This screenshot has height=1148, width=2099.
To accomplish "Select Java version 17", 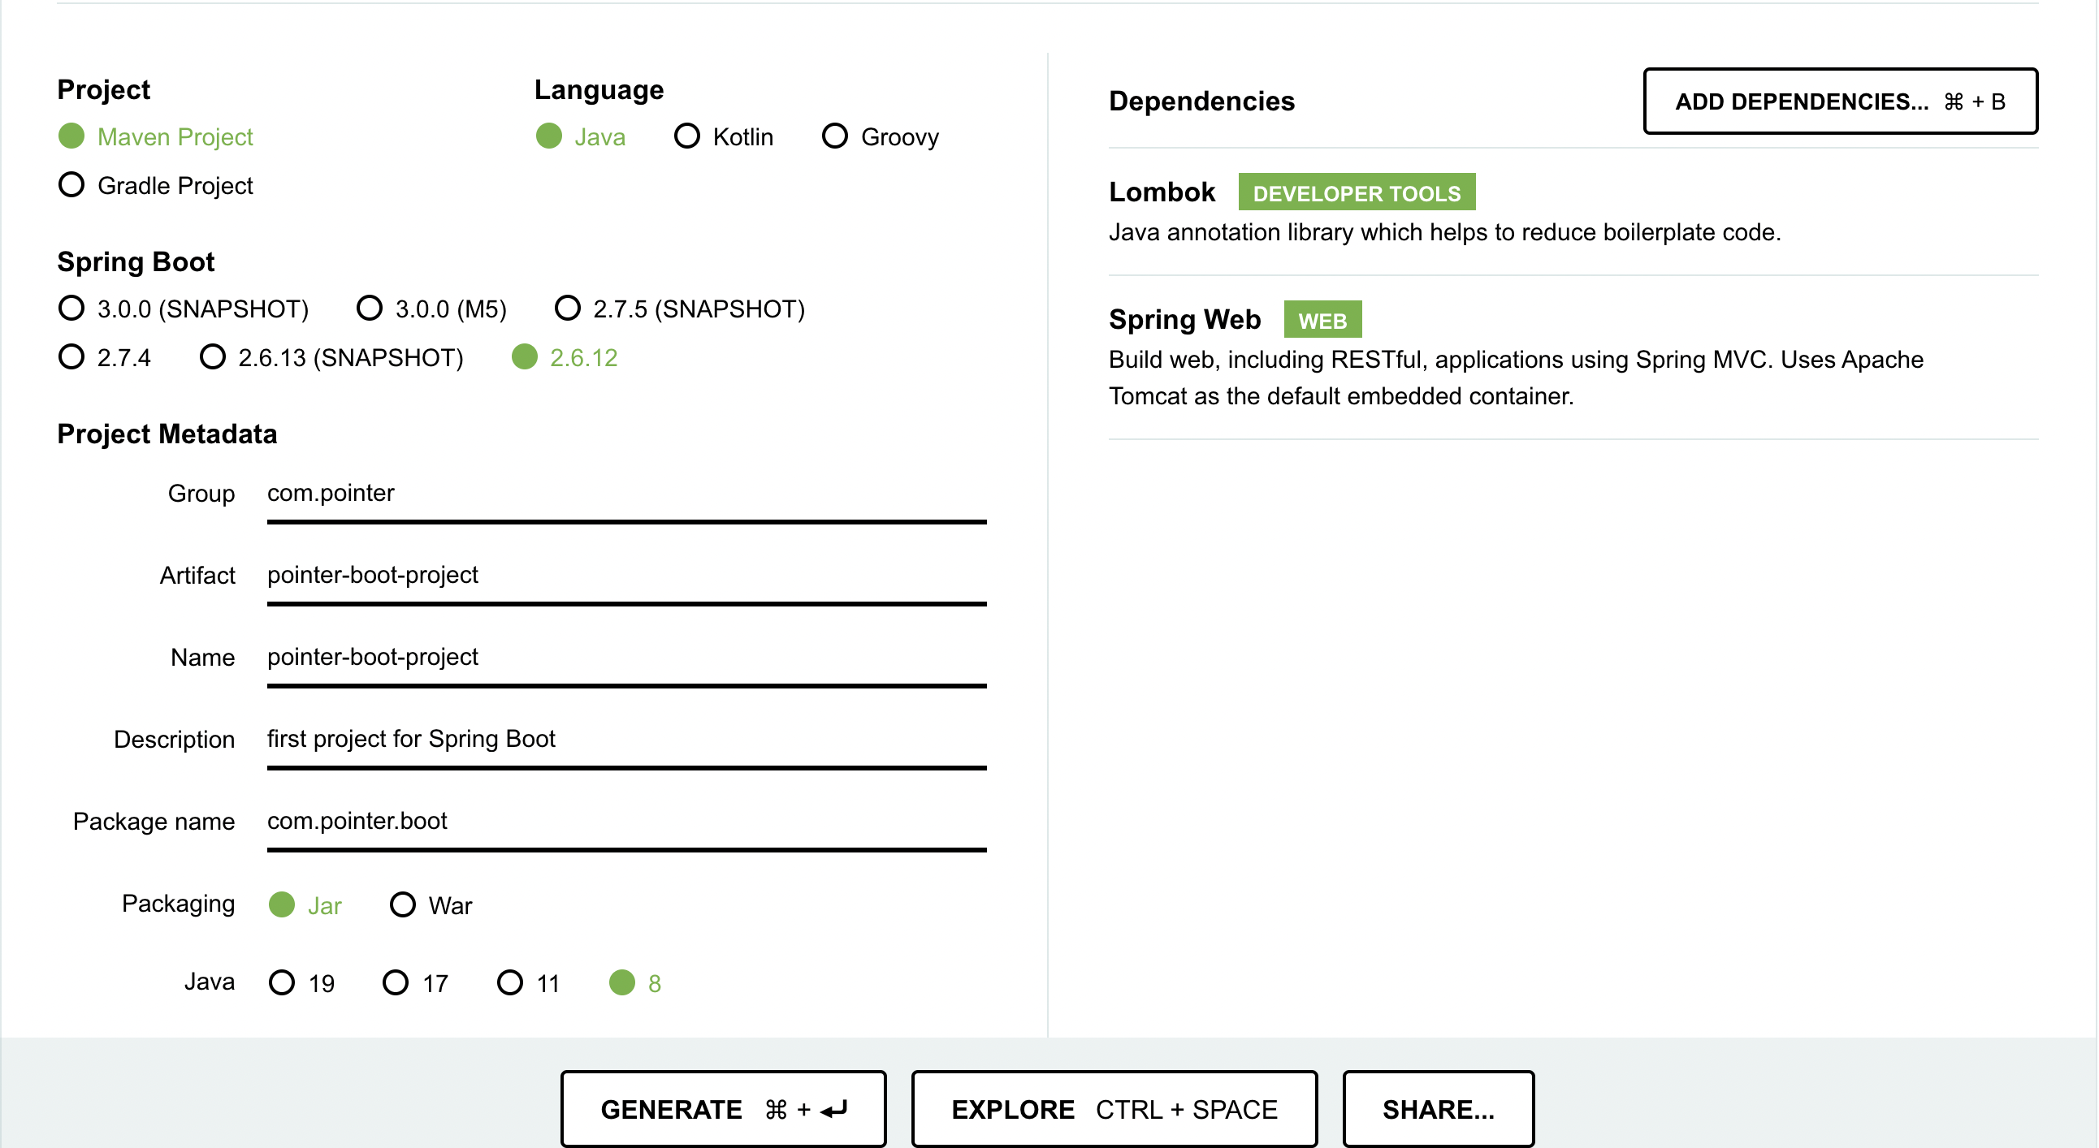I will click(396, 982).
